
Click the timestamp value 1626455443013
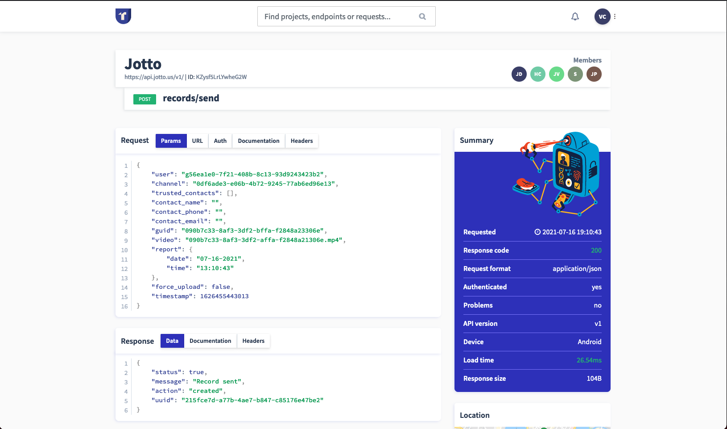[x=224, y=296]
